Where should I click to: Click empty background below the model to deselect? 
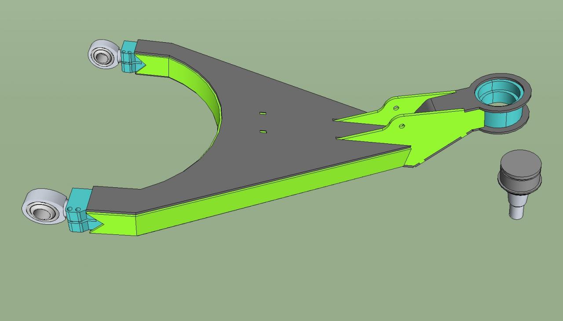pyautogui.click(x=281, y=281)
